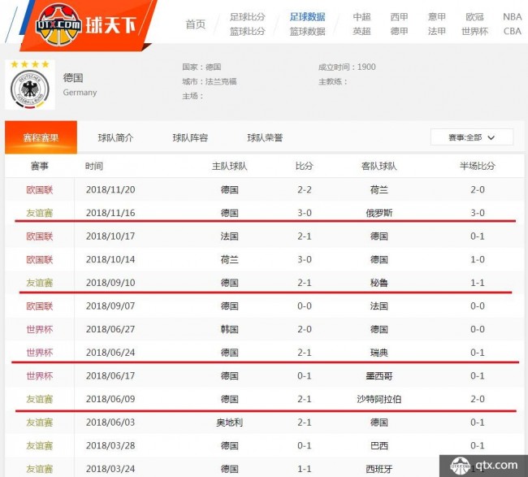Open the CBA link in navigation
Viewport: 528px width, 477px height.
click(513, 32)
